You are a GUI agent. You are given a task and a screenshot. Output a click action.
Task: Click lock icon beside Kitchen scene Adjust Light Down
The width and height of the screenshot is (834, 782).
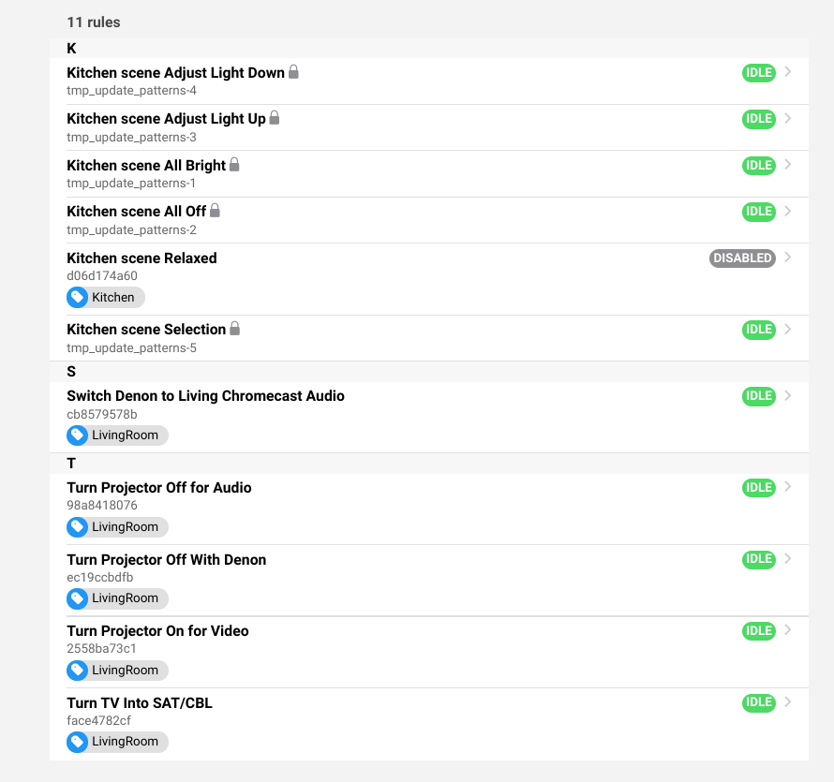pyautogui.click(x=293, y=72)
